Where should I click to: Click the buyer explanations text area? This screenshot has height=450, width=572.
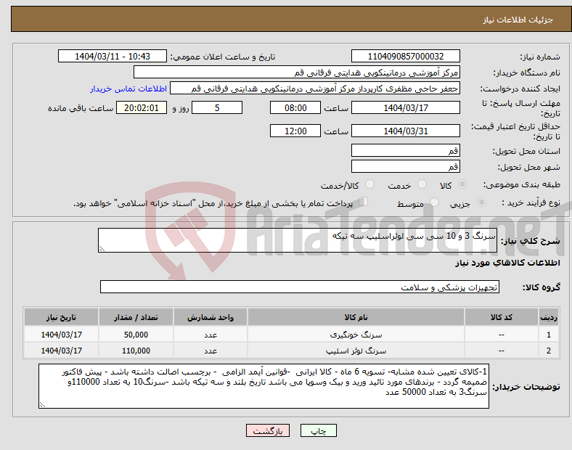point(263,386)
